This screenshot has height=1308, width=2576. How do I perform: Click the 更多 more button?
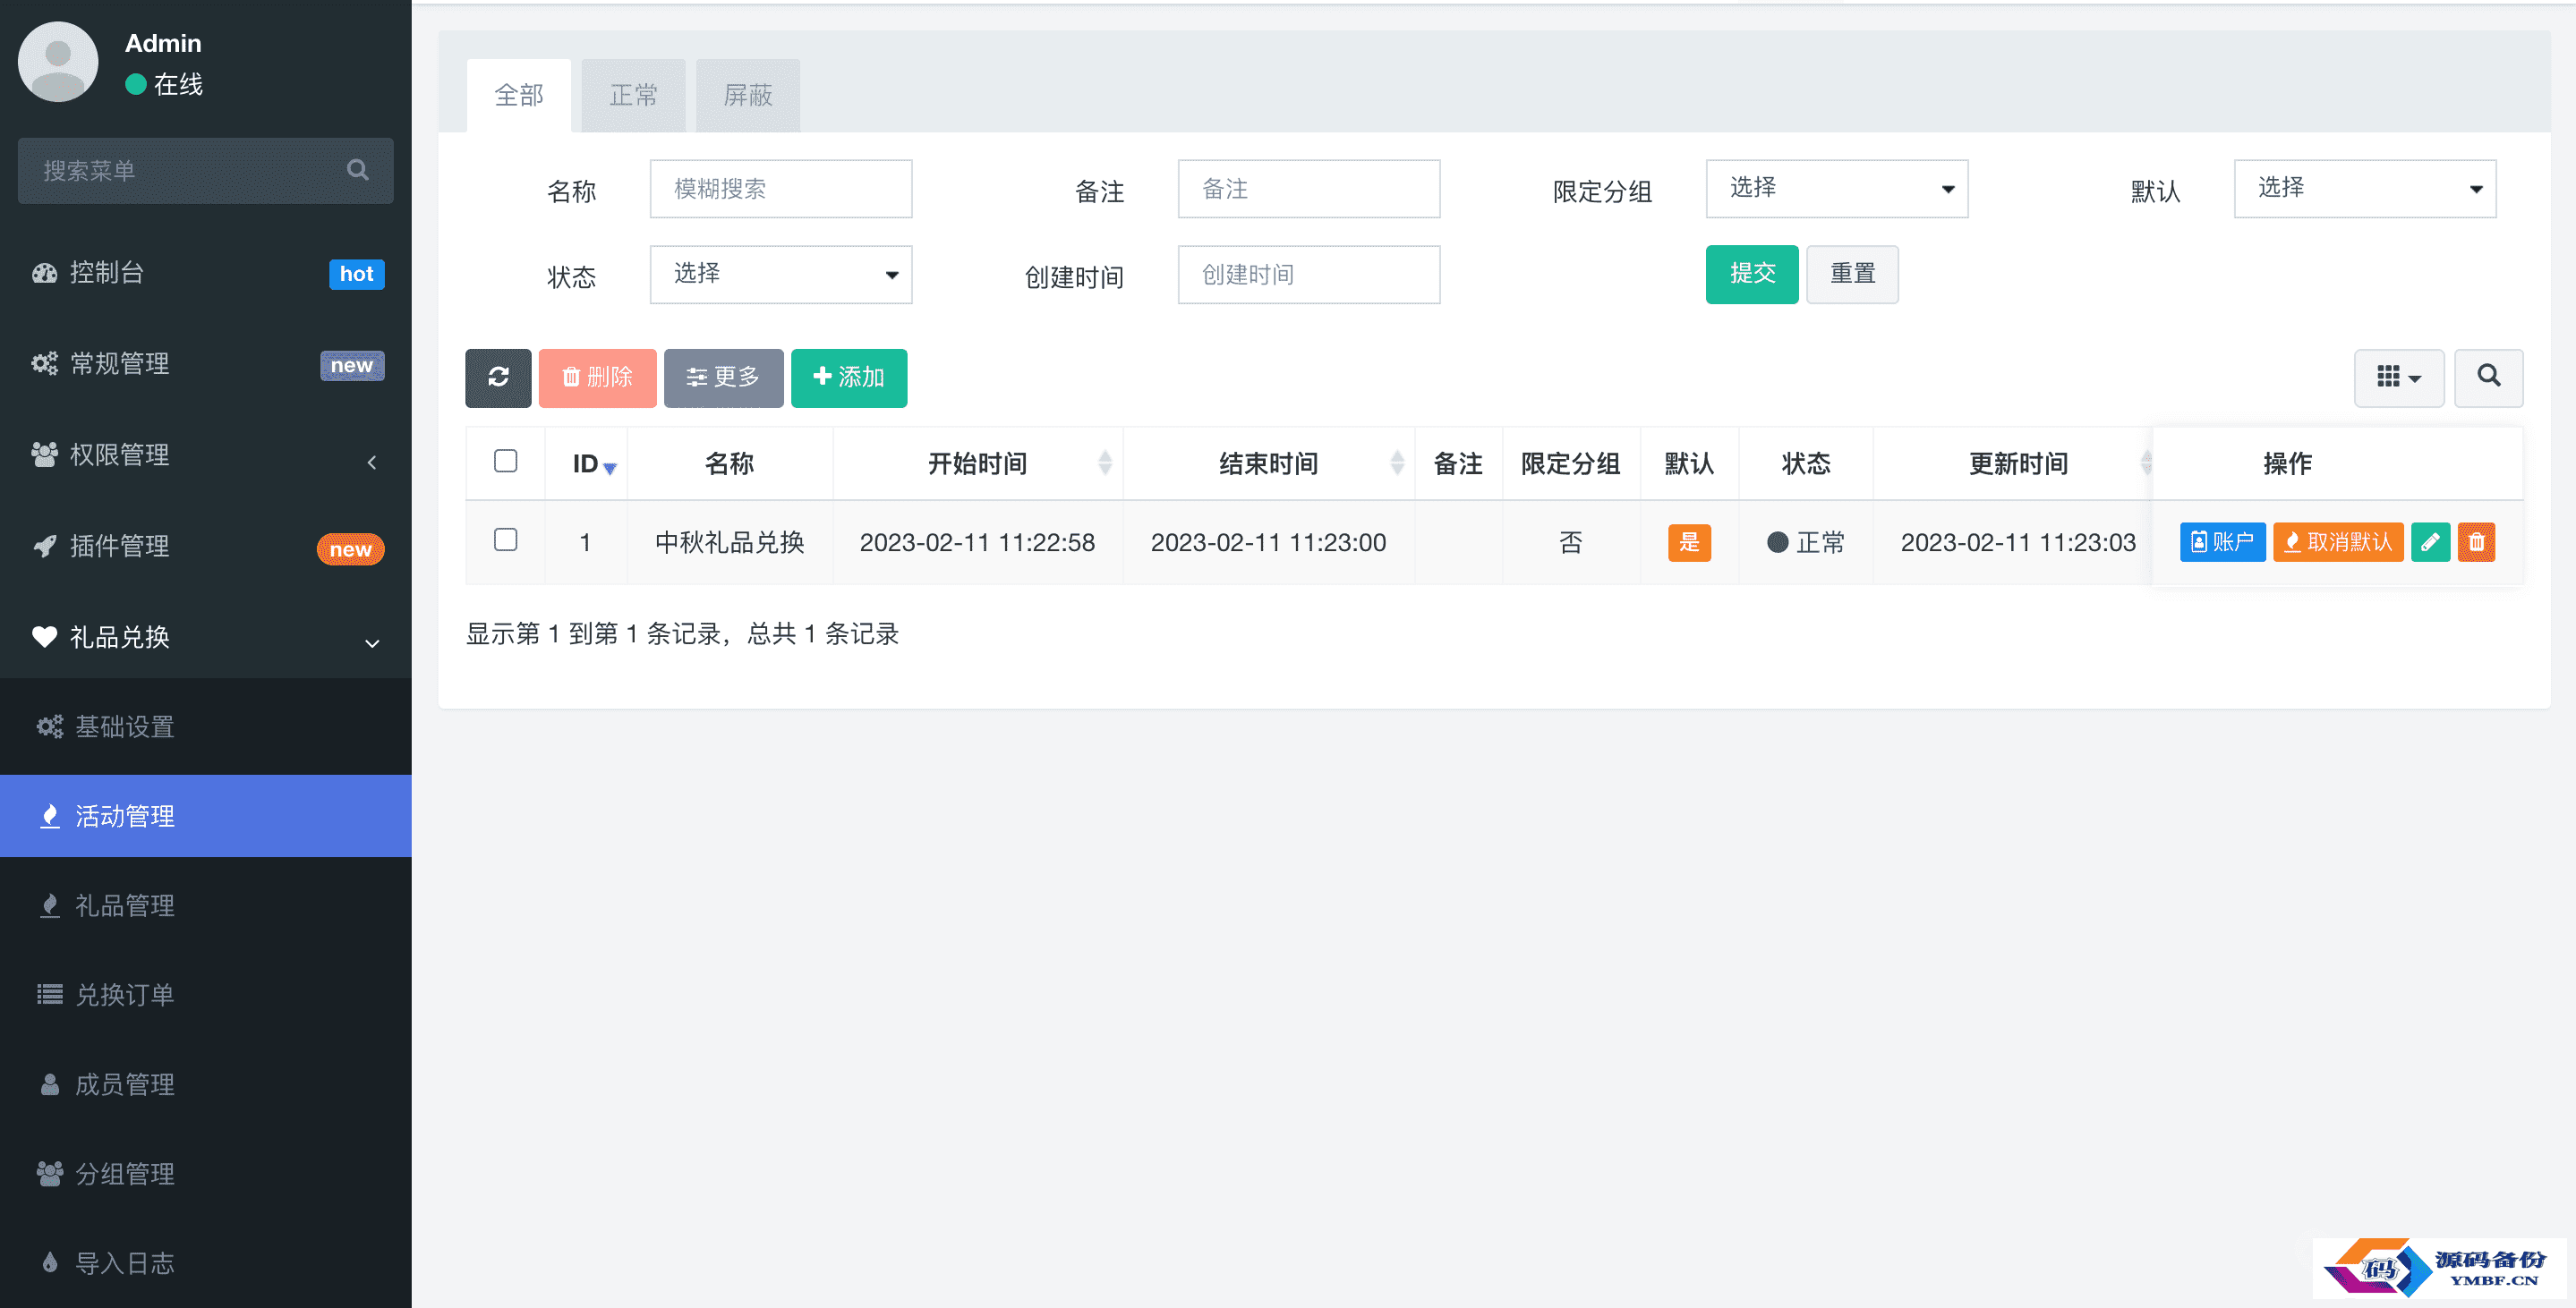coord(723,378)
